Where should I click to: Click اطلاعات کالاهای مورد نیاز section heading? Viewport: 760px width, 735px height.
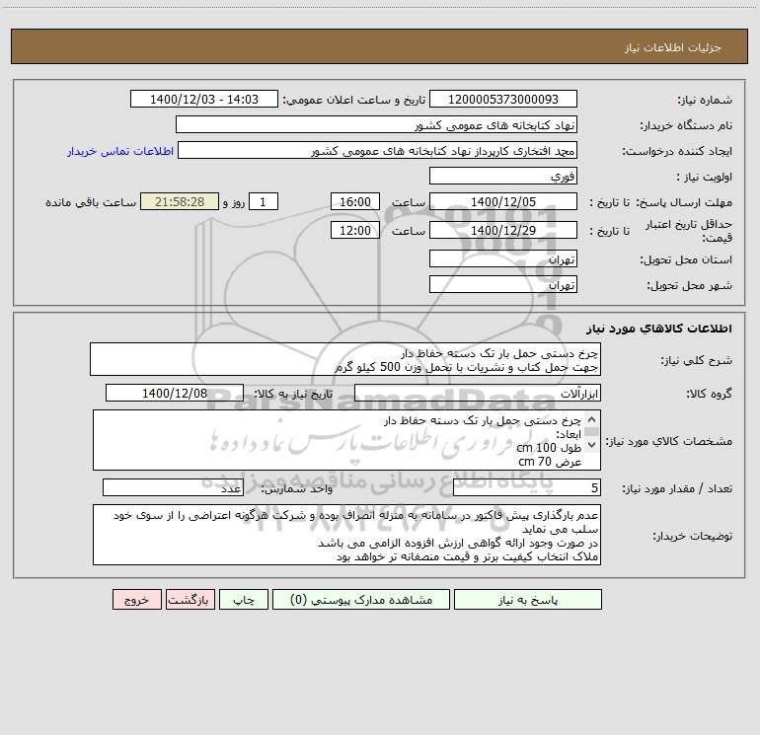coord(659,329)
